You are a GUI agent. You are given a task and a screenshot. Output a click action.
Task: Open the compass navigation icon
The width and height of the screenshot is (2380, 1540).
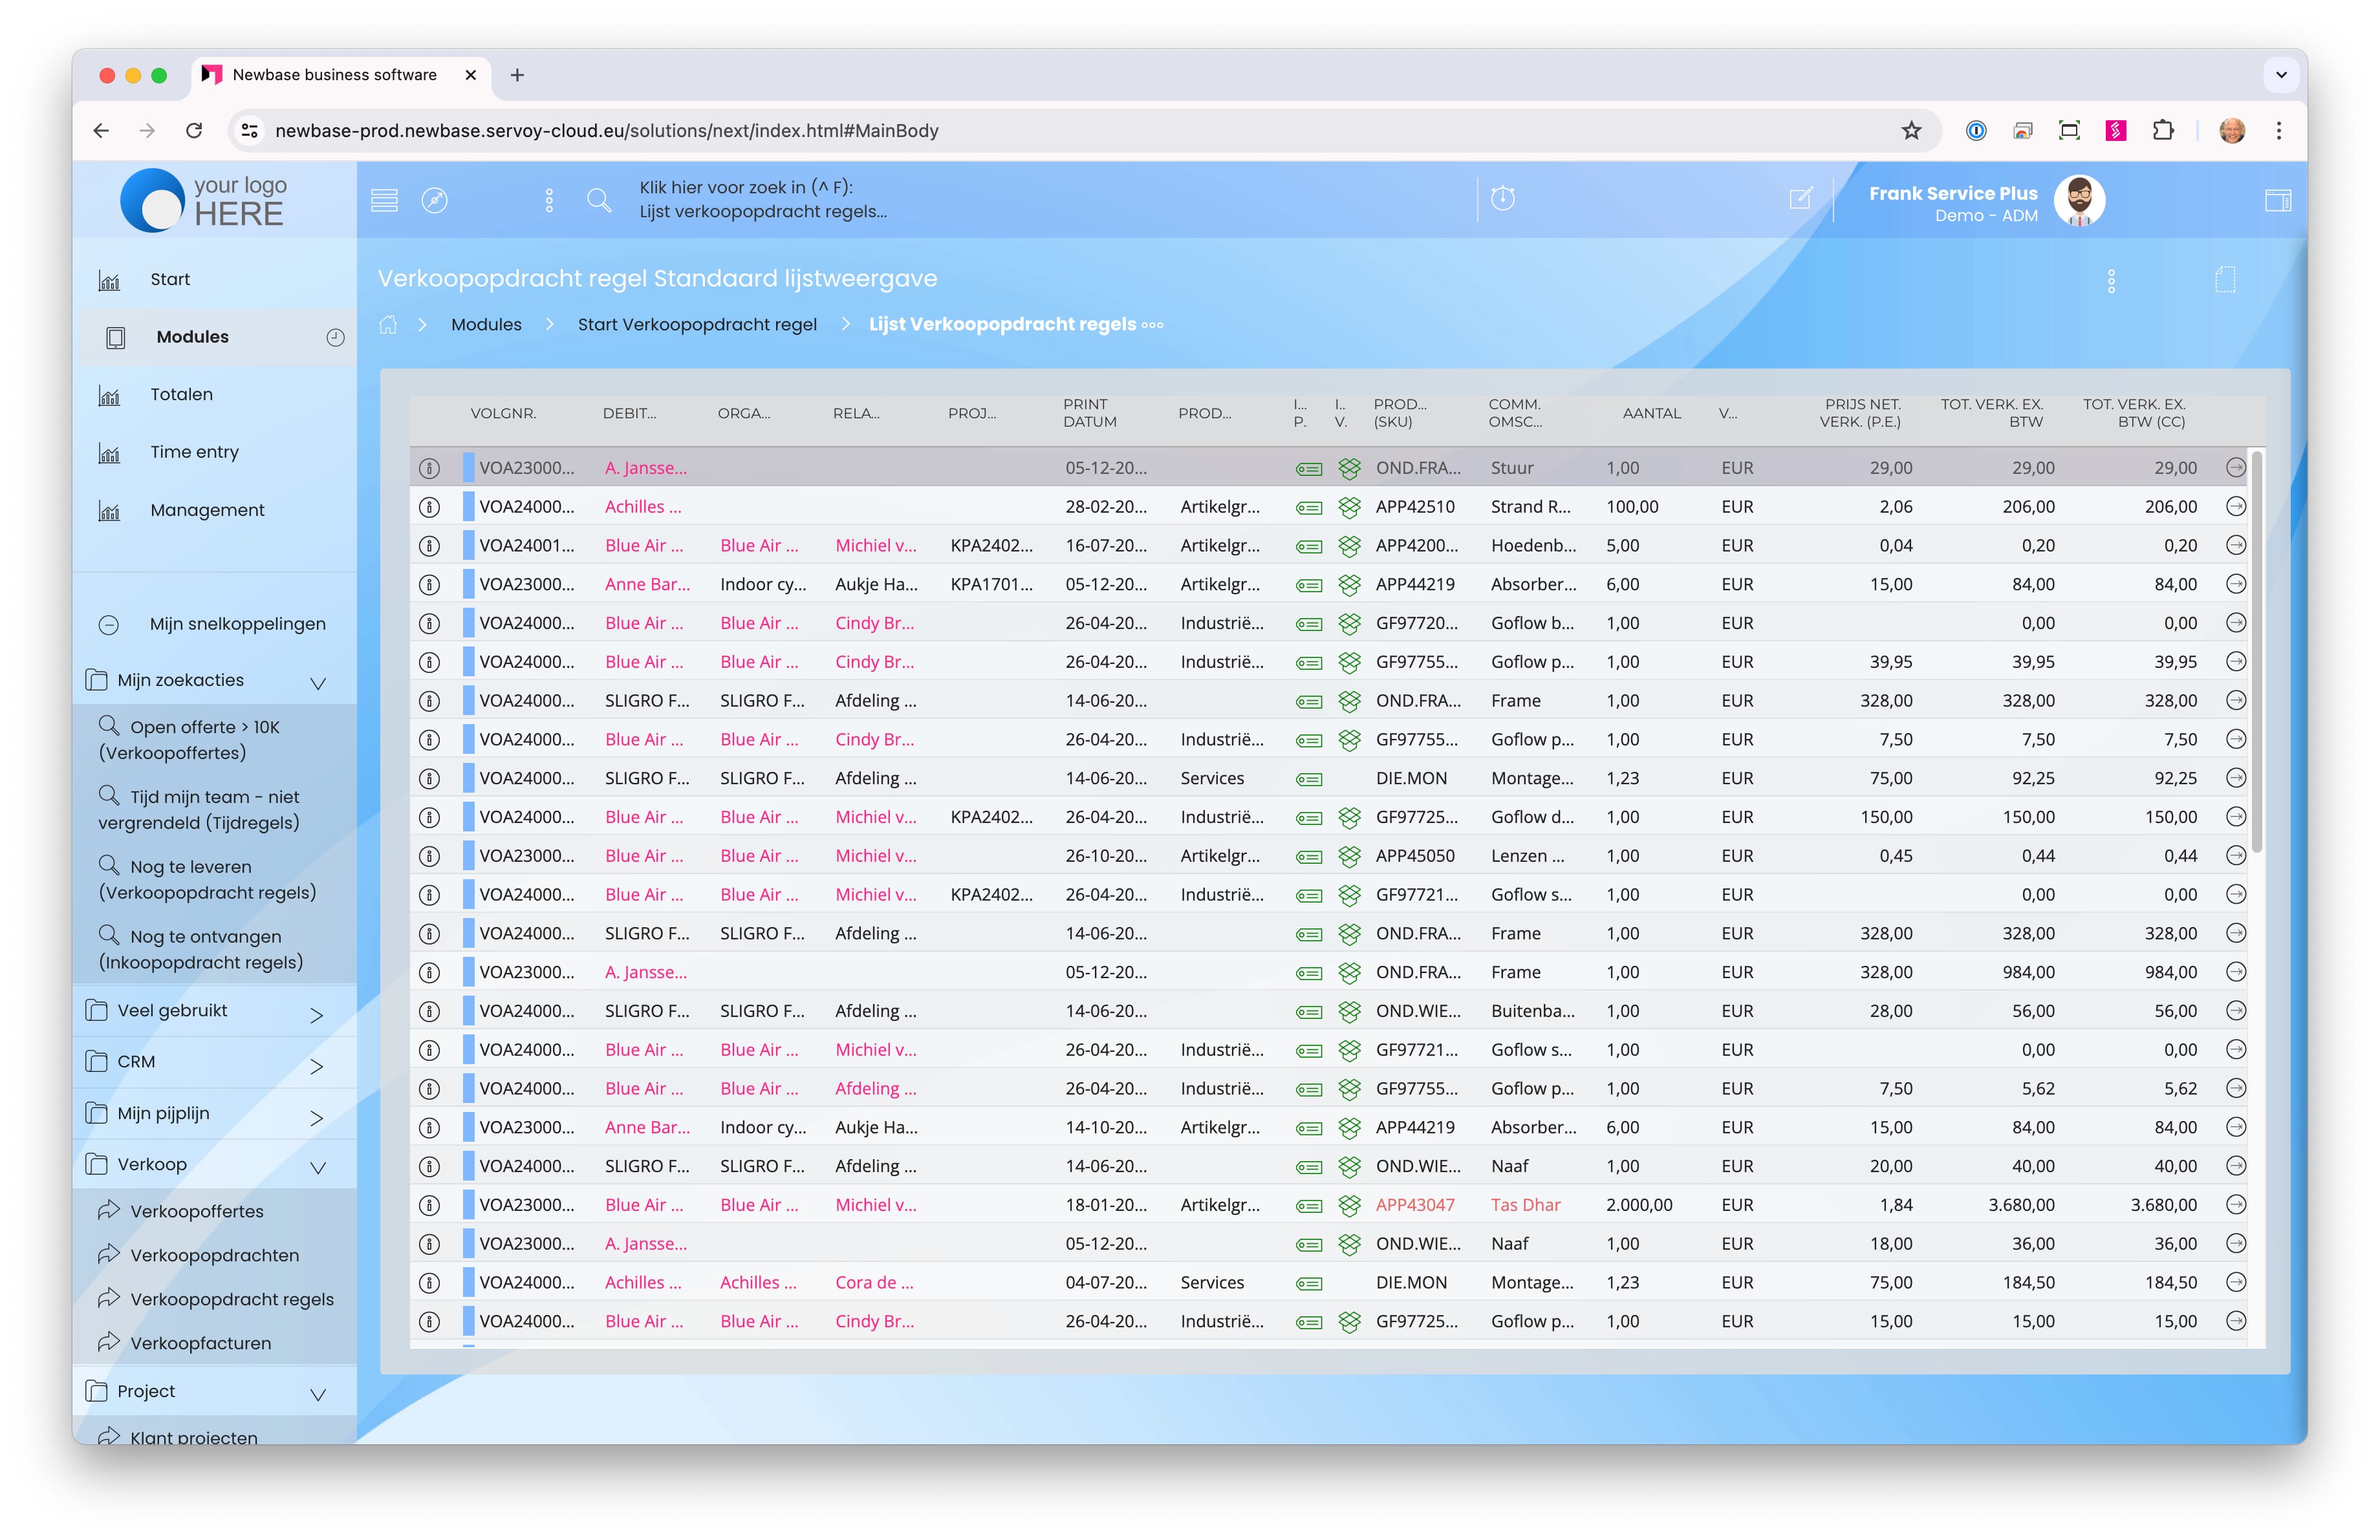[x=434, y=200]
